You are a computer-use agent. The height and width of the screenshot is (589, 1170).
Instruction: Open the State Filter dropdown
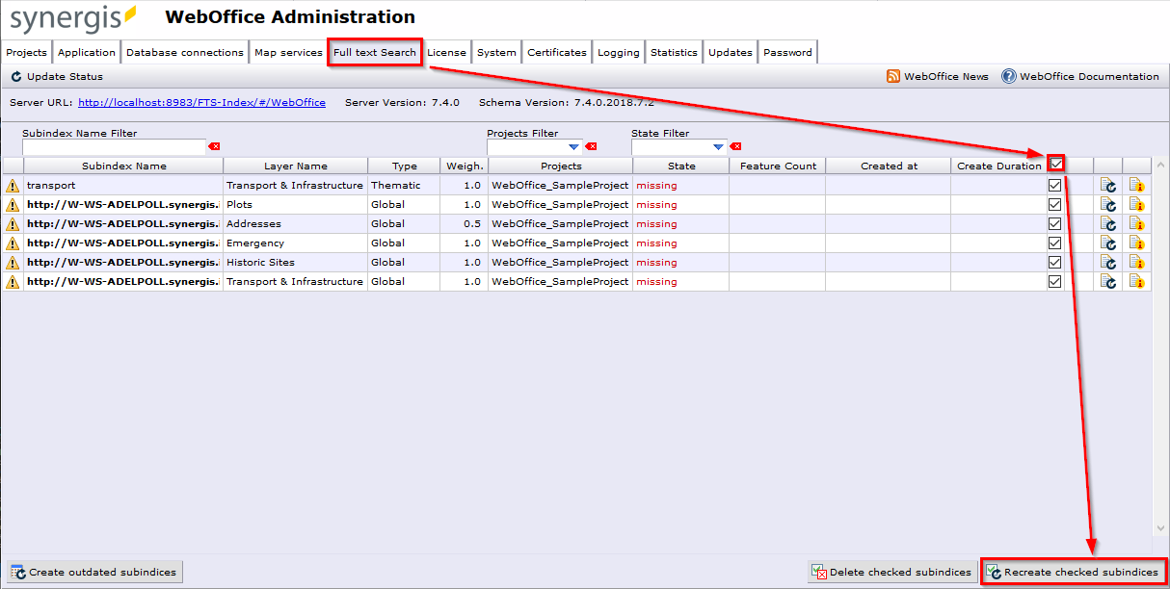click(x=717, y=146)
